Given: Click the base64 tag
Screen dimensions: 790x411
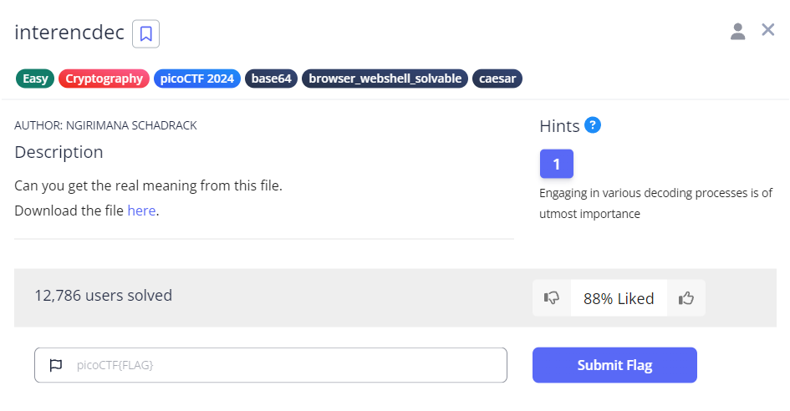Looking at the screenshot, I should click(x=272, y=79).
